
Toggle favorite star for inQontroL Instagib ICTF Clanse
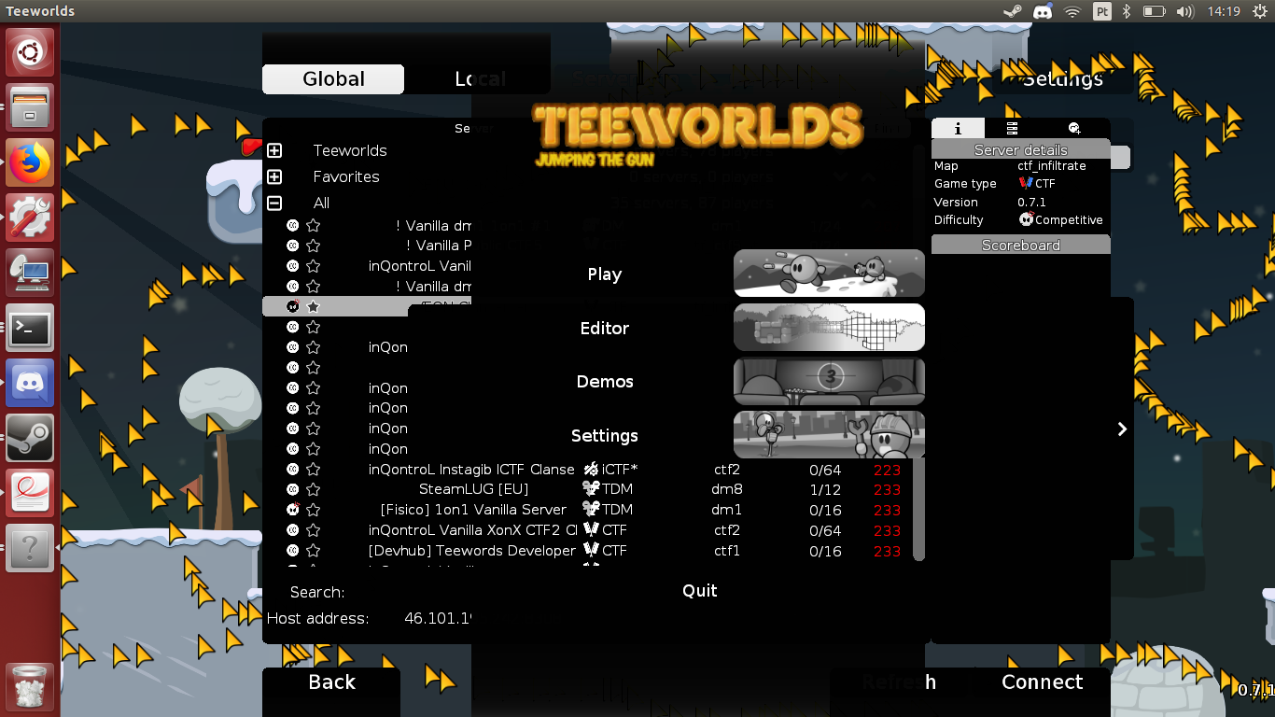pos(314,469)
